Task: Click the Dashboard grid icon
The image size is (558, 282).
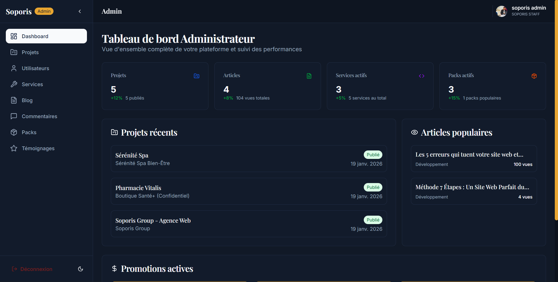Action: (x=14, y=36)
